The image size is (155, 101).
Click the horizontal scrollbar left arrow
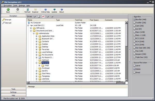[x=28, y=83]
